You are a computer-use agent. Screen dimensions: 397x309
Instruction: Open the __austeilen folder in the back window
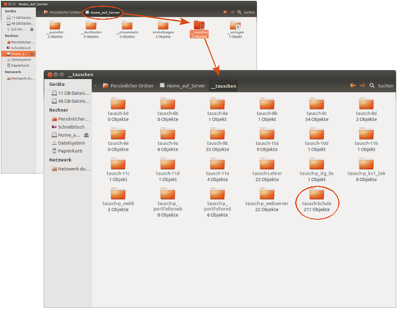coord(55,25)
